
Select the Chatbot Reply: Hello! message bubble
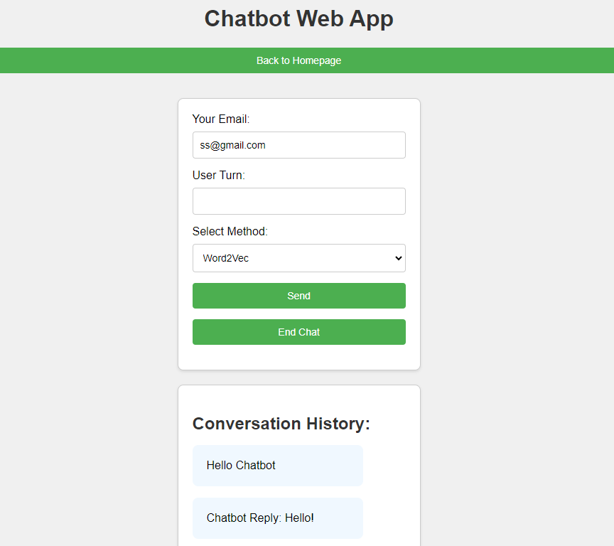pyautogui.click(x=278, y=518)
